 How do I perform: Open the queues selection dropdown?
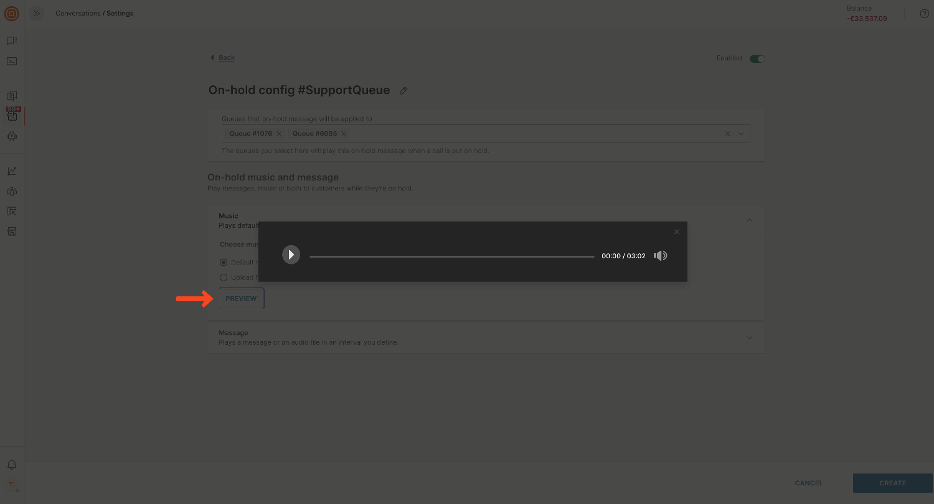coord(741,134)
